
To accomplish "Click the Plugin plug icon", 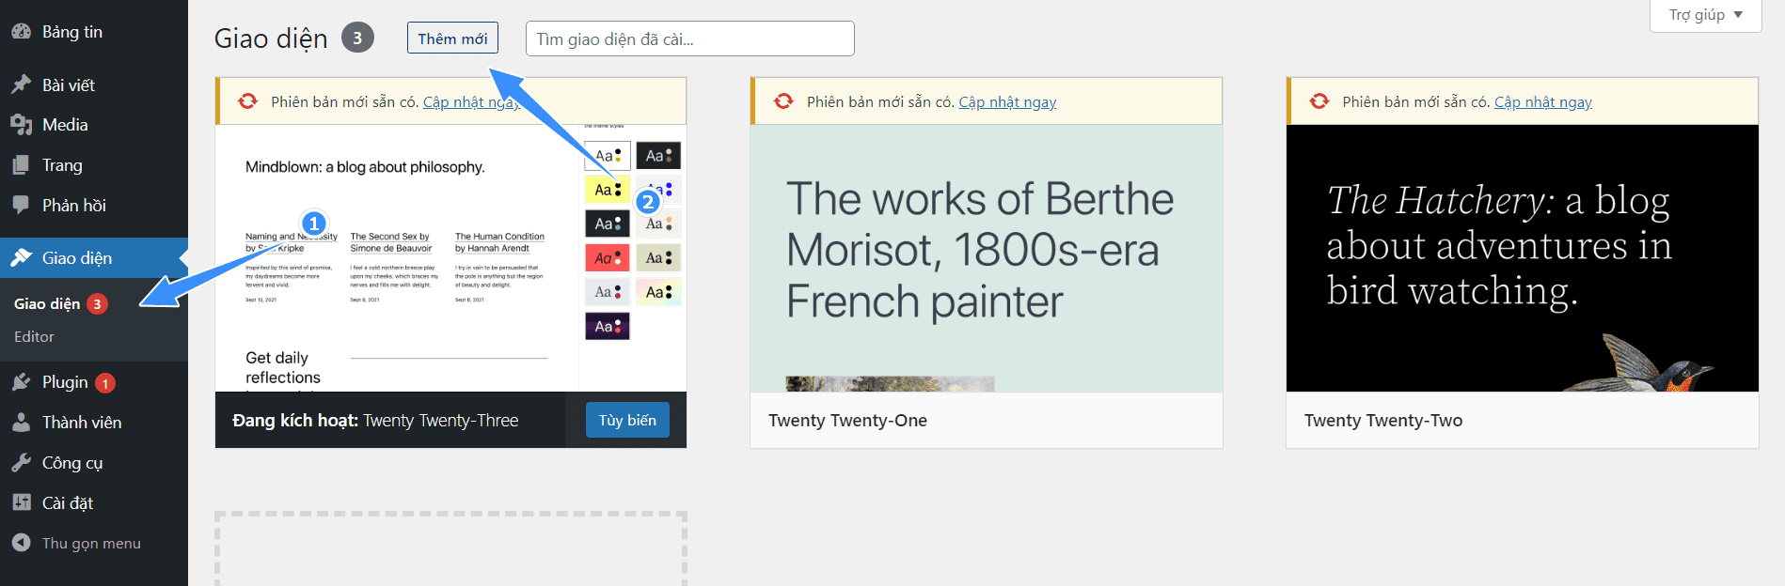I will pos(21,381).
